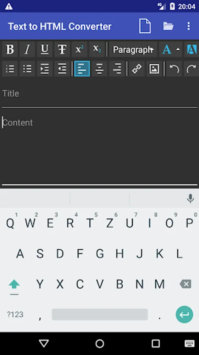Focus the Title input field

point(99,94)
